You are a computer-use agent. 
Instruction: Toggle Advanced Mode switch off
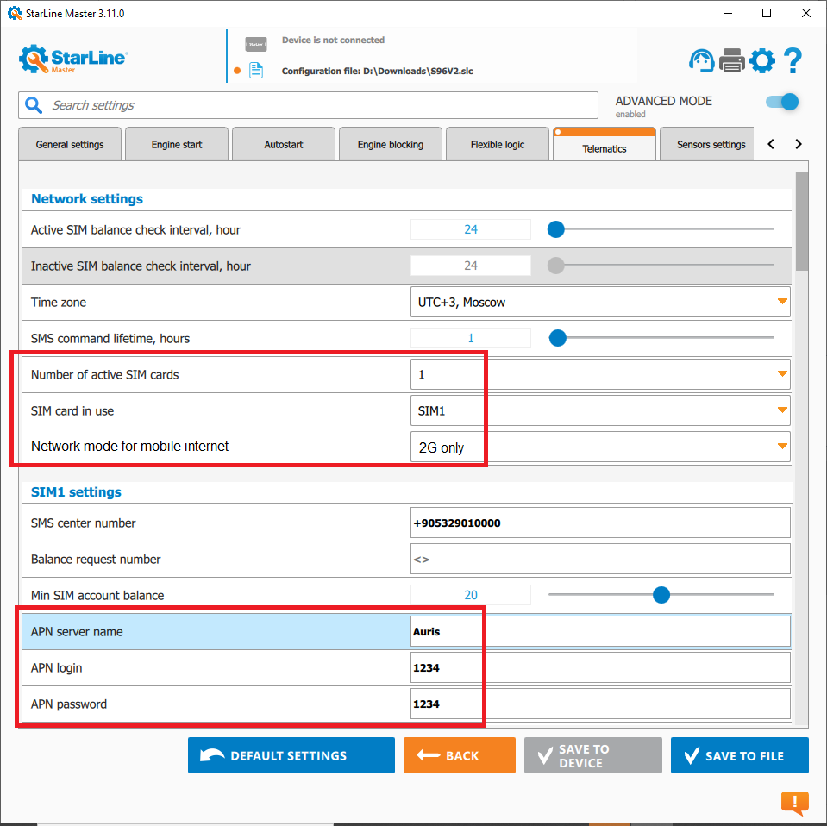pos(782,103)
